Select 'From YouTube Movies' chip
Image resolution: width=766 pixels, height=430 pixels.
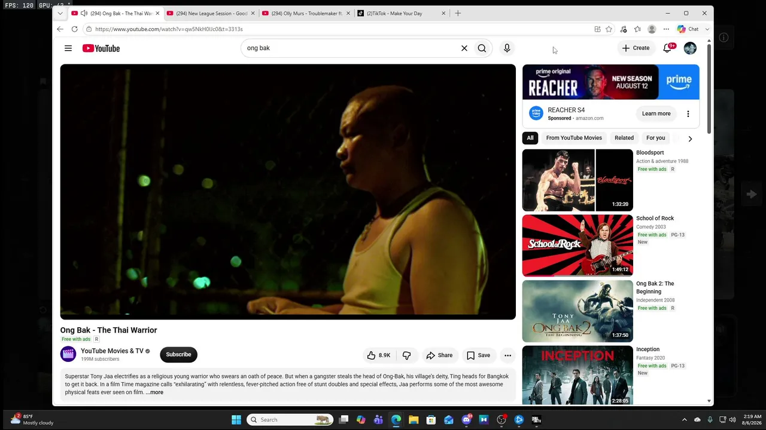[574, 138]
